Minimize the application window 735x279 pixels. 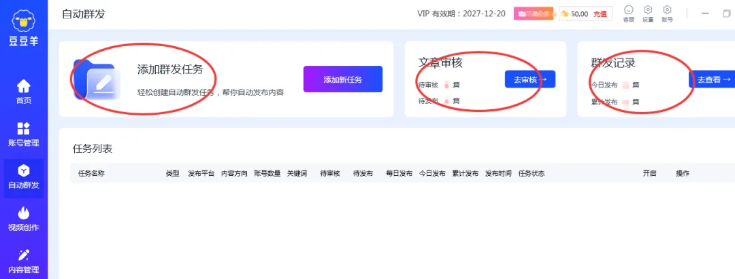[x=705, y=14]
